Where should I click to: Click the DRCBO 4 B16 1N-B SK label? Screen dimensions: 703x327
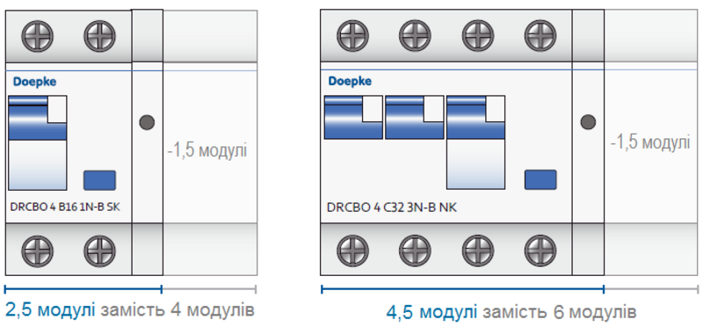pyautogui.click(x=65, y=207)
